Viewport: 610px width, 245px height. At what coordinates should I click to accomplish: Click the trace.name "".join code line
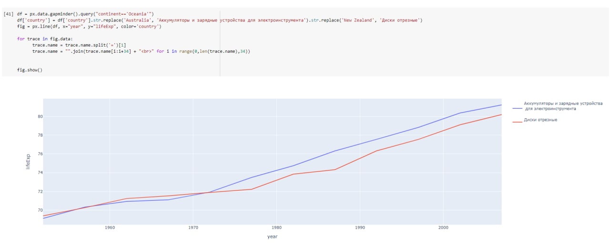point(141,51)
